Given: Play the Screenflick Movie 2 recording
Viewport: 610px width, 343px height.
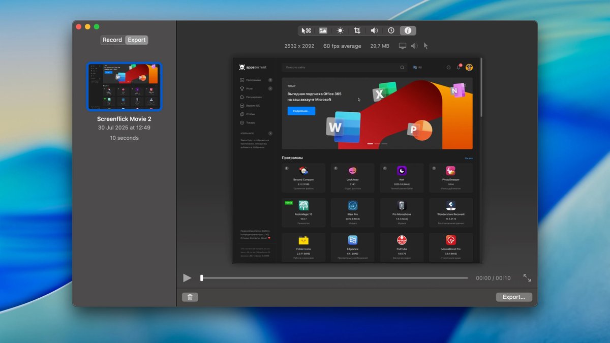Looking at the screenshot, I should (187, 278).
